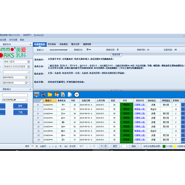Image resolution: width=185 pixels, height=185 pixels.
Task: Open calendar picker for 2019/06/03 date
Action: (x=27, y=83)
